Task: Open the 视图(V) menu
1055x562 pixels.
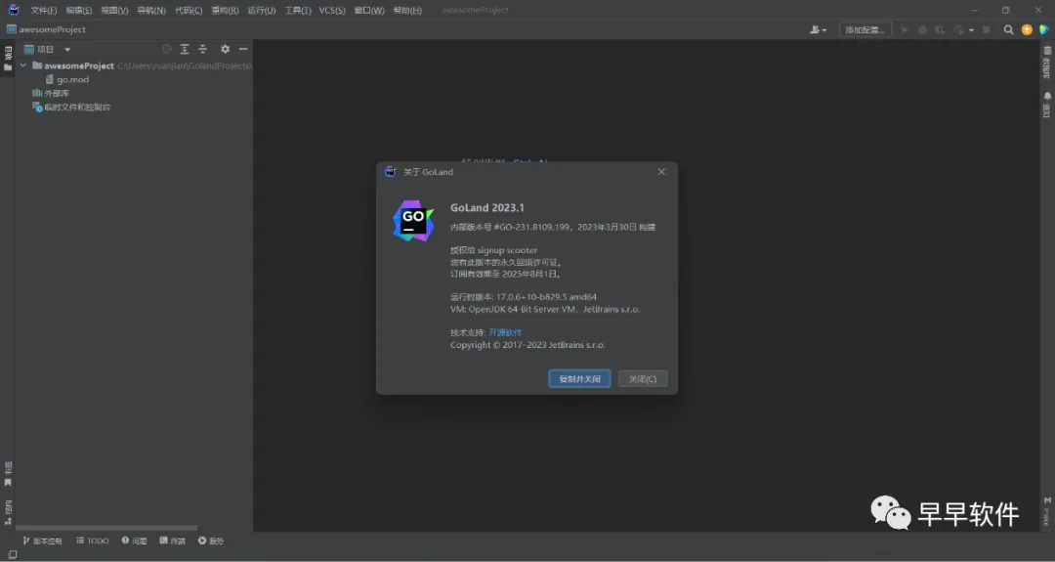Action: 114,10
